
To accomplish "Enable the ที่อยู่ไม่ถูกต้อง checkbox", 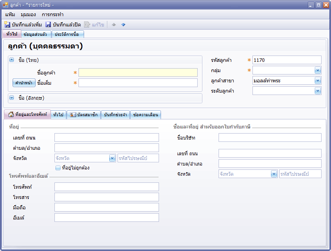I will click(58, 167).
